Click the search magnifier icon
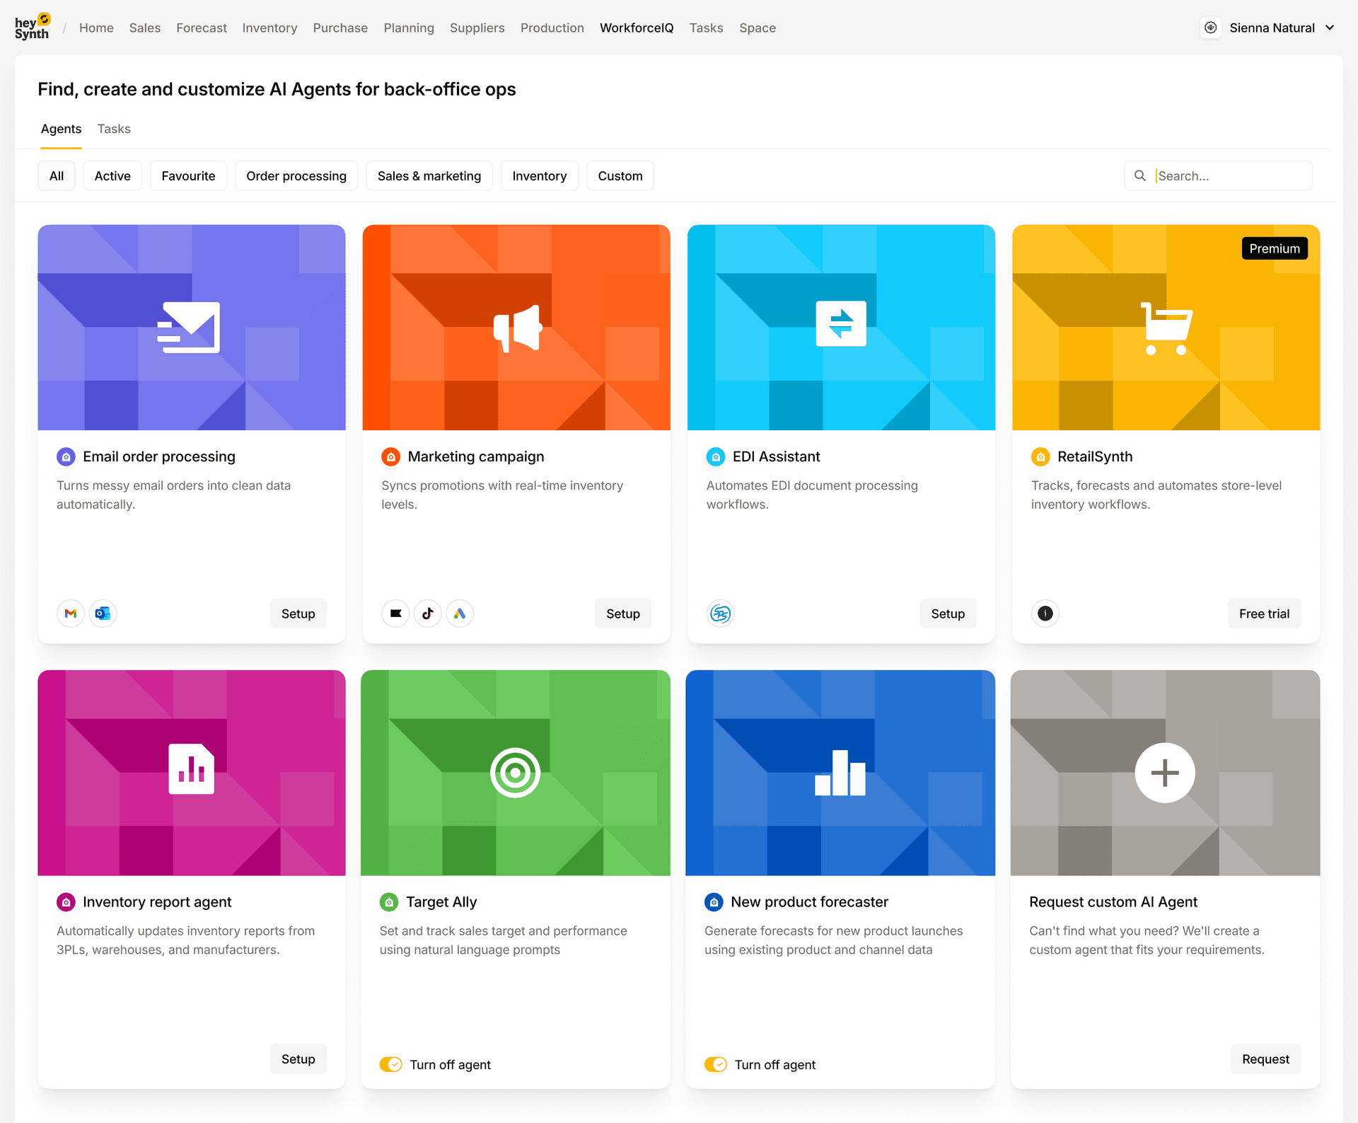This screenshot has width=1358, height=1123. click(x=1140, y=175)
